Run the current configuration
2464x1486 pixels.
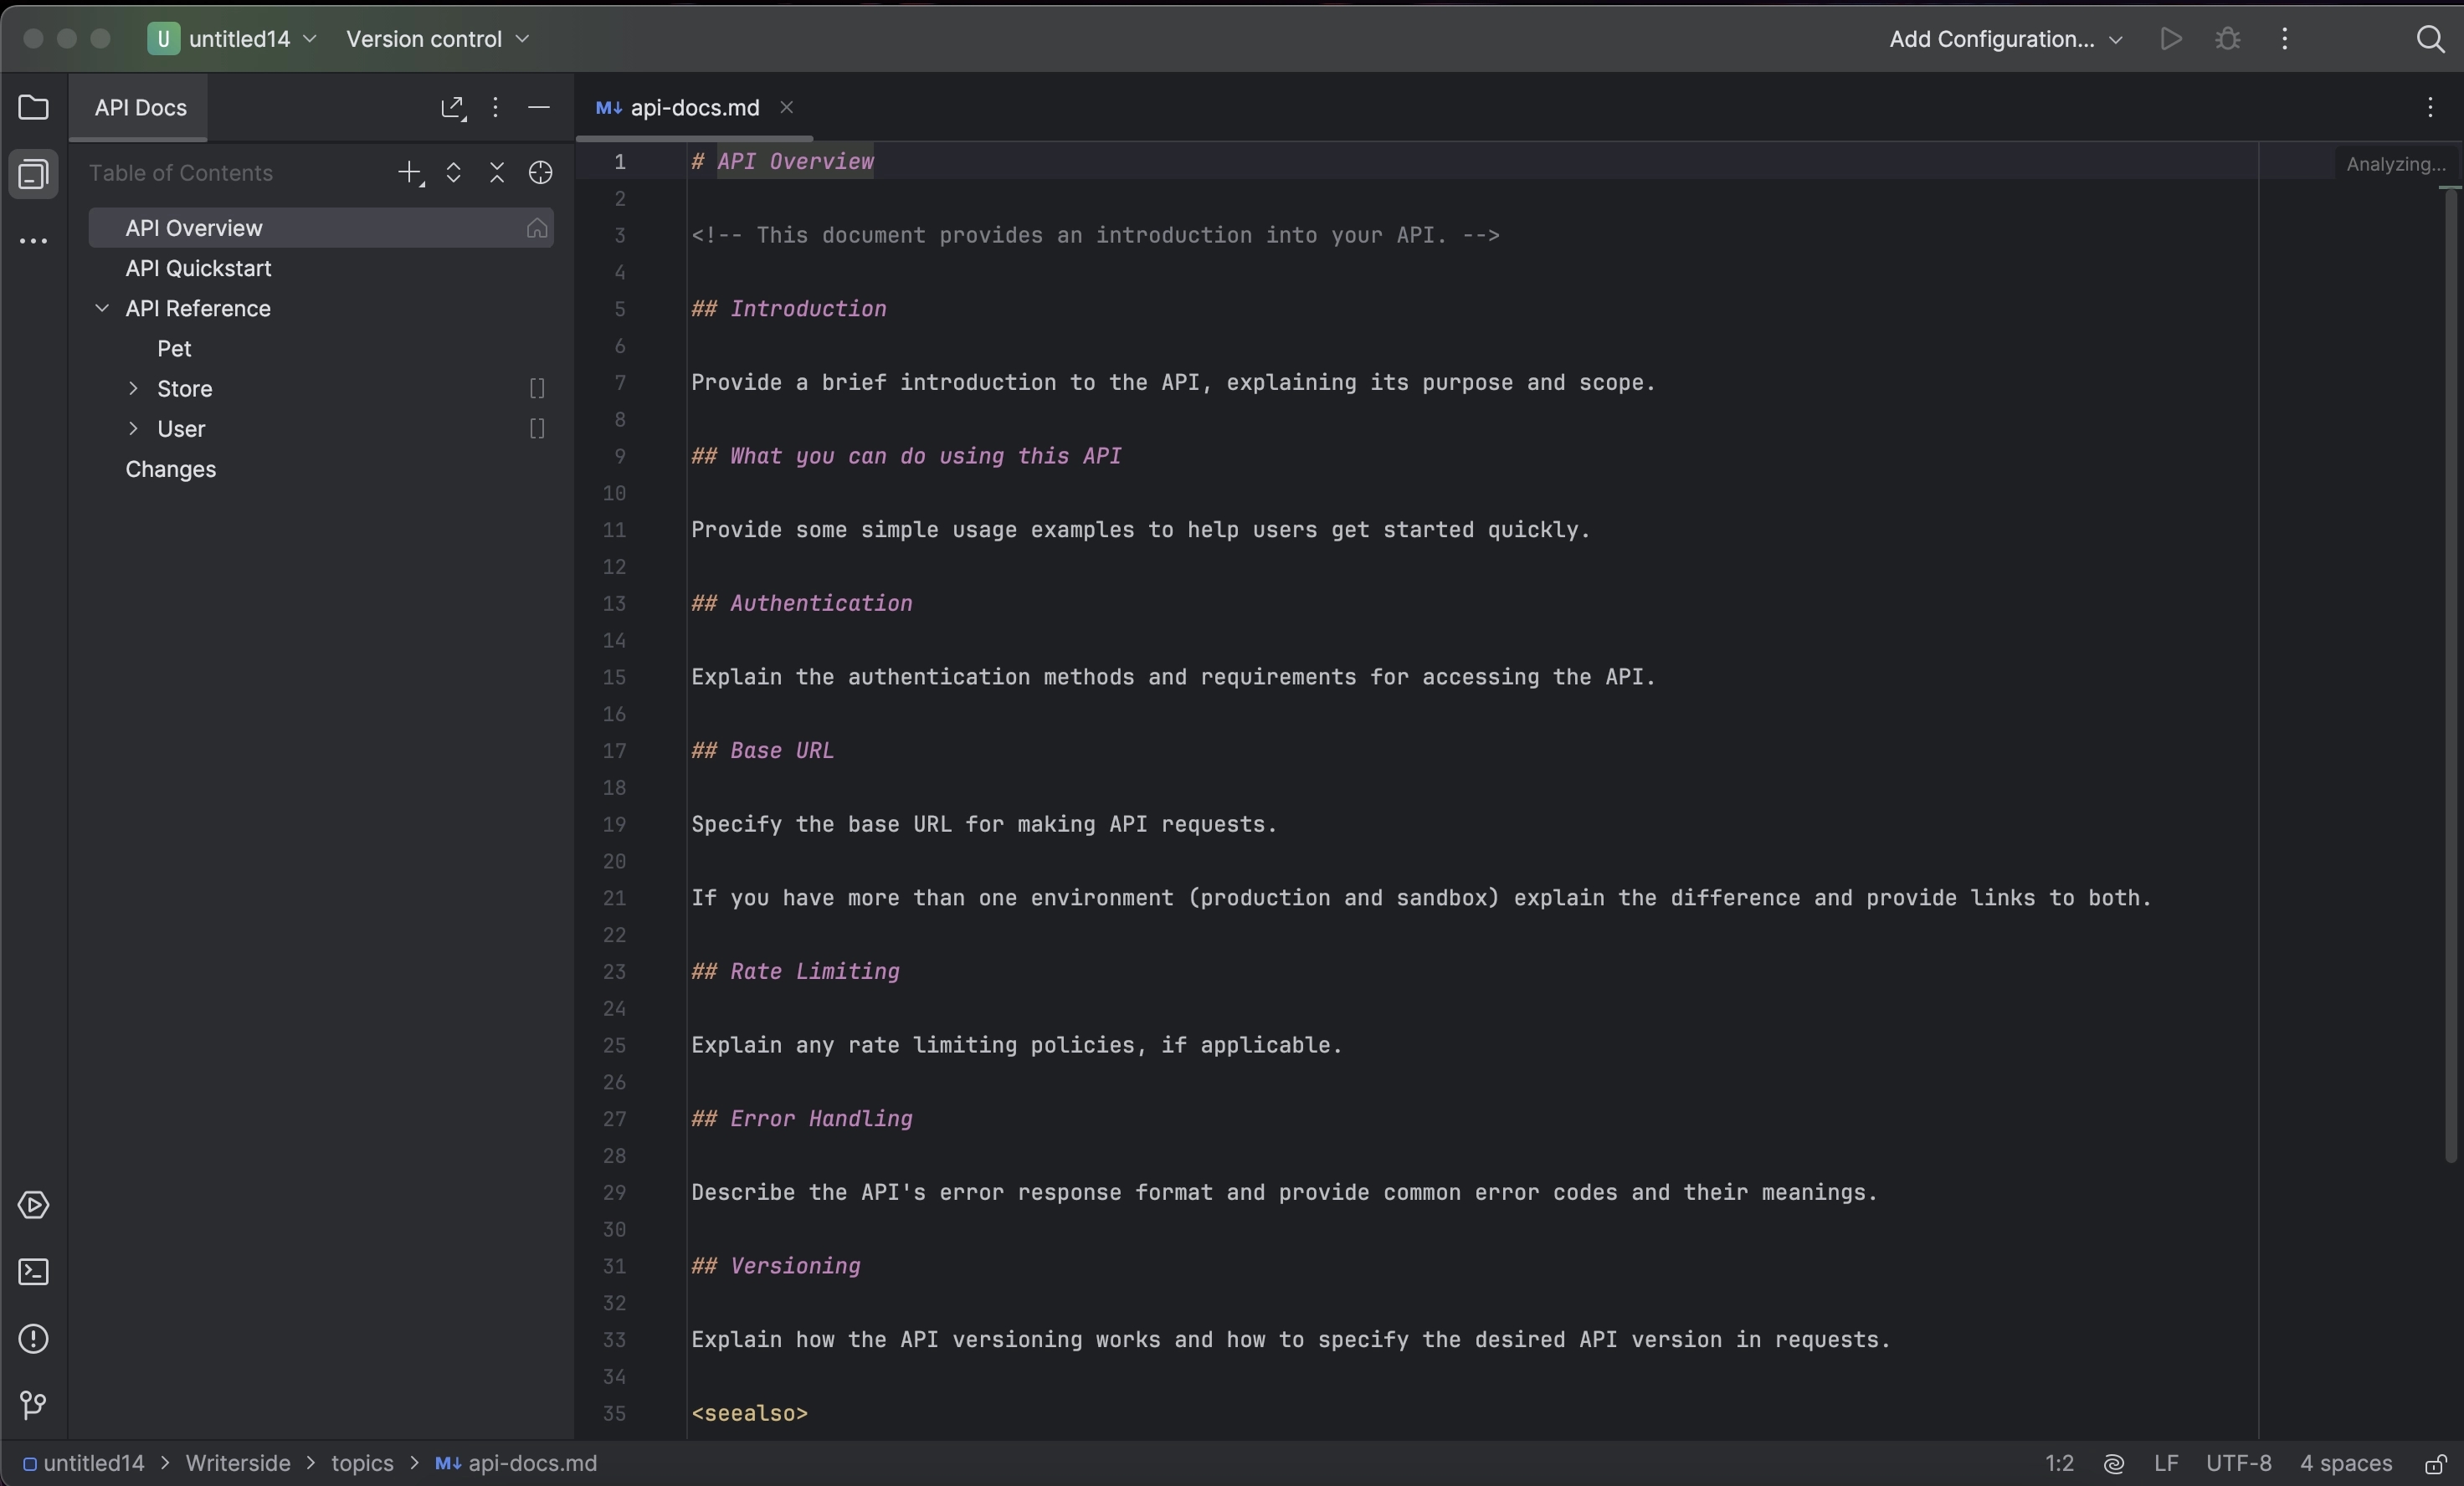coord(2170,39)
